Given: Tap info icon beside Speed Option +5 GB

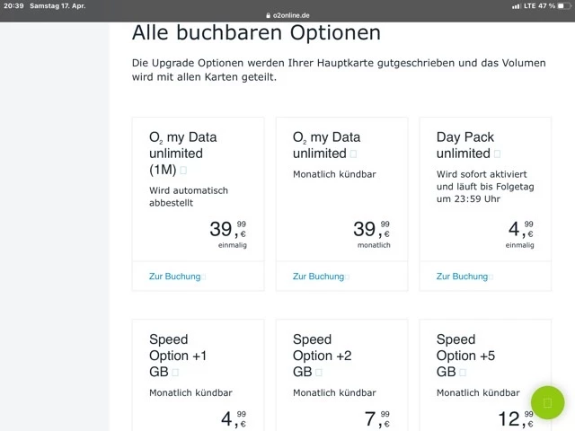Looking at the screenshot, I should 462,372.
